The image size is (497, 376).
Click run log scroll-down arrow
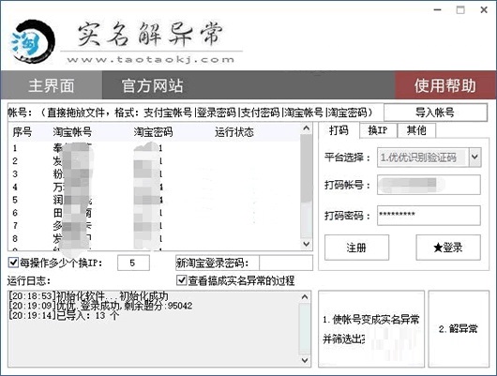point(305,360)
